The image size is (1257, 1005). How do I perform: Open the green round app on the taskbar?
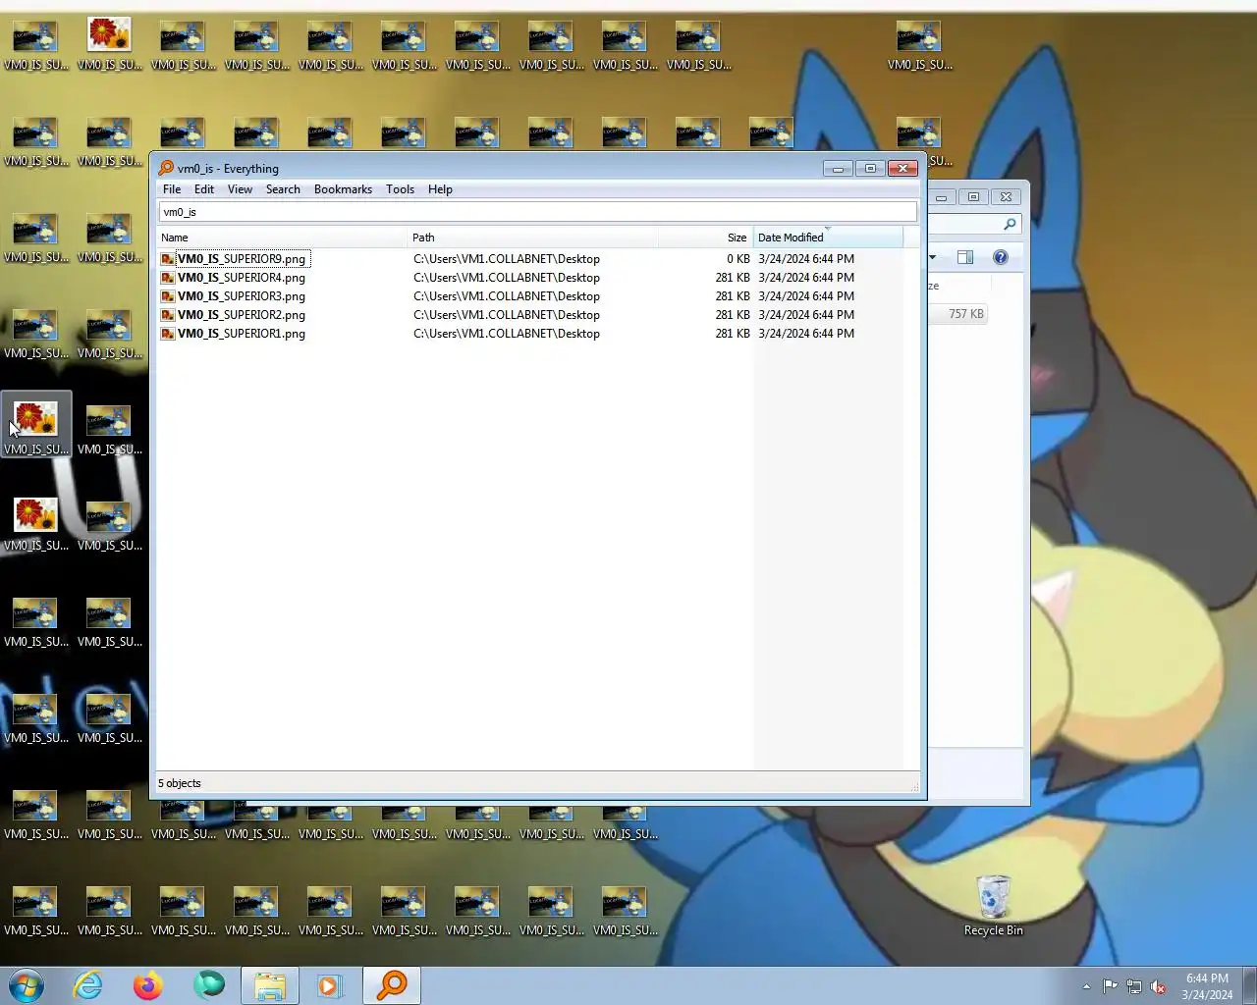click(208, 984)
